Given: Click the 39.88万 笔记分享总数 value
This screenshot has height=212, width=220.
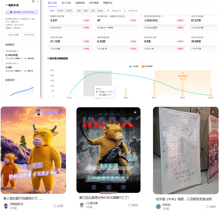Looking at the screenshot, I should 196,41.
